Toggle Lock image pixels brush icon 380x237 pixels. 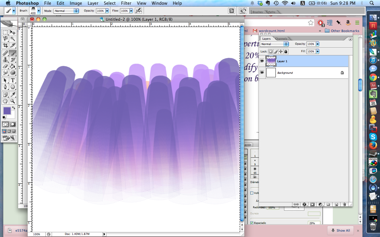[275, 52]
